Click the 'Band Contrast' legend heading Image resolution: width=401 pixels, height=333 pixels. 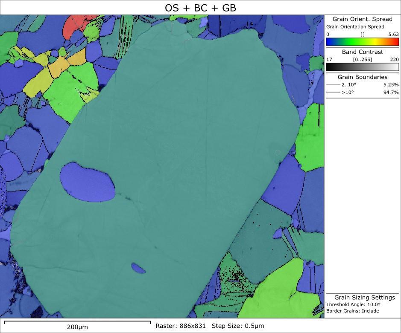click(362, 52)
